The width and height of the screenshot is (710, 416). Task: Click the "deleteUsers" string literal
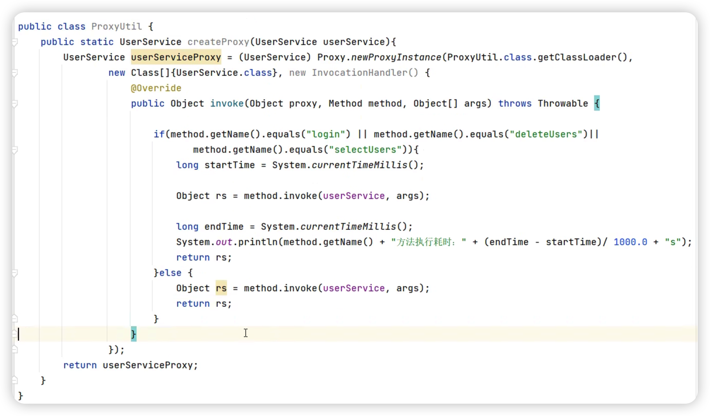(546, 134)
